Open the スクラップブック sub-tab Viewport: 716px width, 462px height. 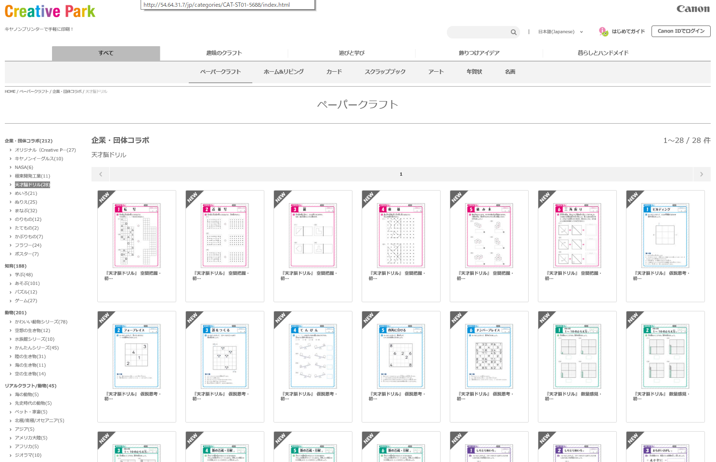[x=385, y=72]
